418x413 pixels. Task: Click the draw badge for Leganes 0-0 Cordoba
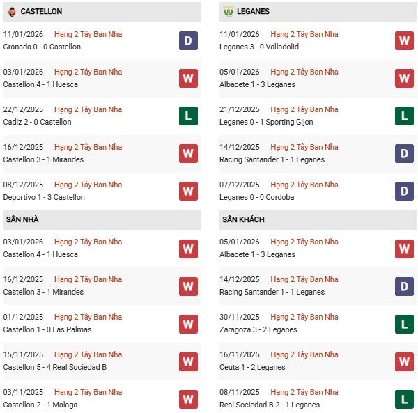404,191
